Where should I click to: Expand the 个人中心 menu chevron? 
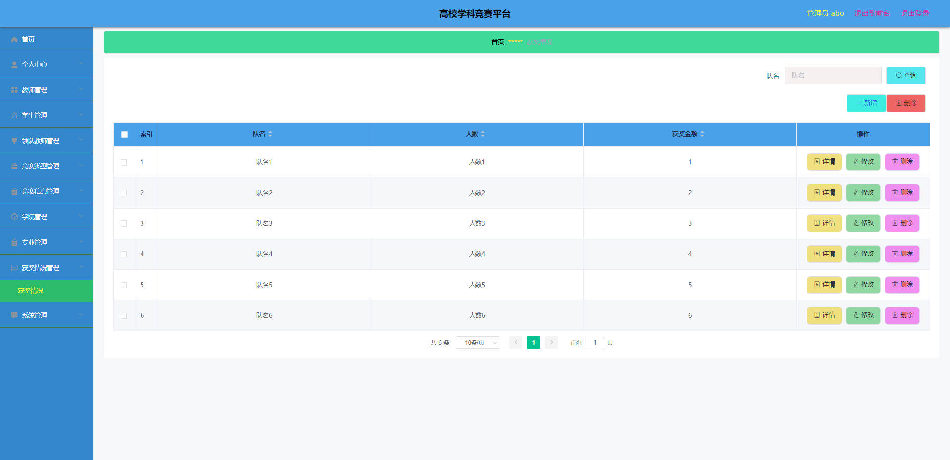coord(81,64)
